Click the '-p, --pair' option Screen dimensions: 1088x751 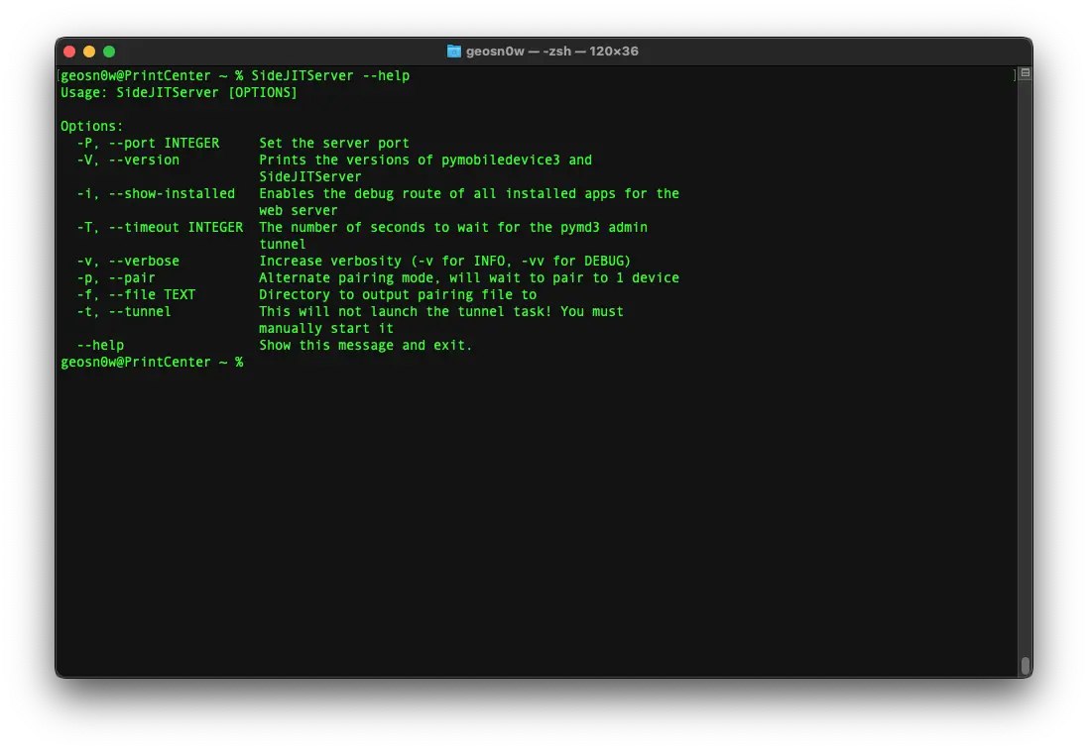click(116, 277)
